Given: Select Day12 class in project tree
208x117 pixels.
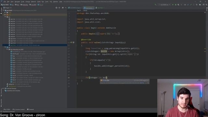Looking at the screenshot, I should click(14, 80).
